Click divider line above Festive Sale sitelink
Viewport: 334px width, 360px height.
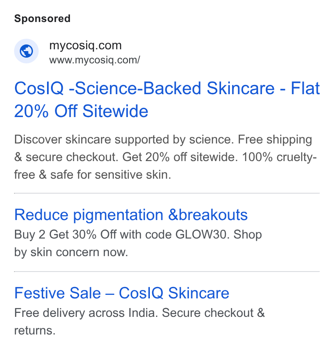[x=167, y=272]
